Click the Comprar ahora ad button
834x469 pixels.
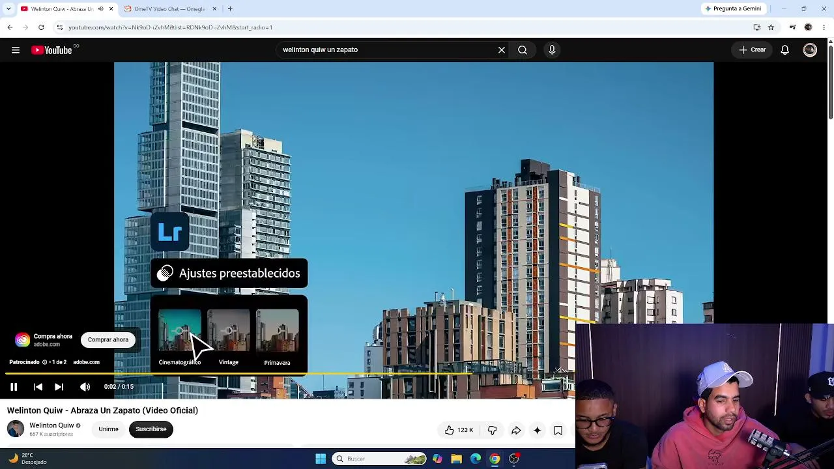[108, 339]
